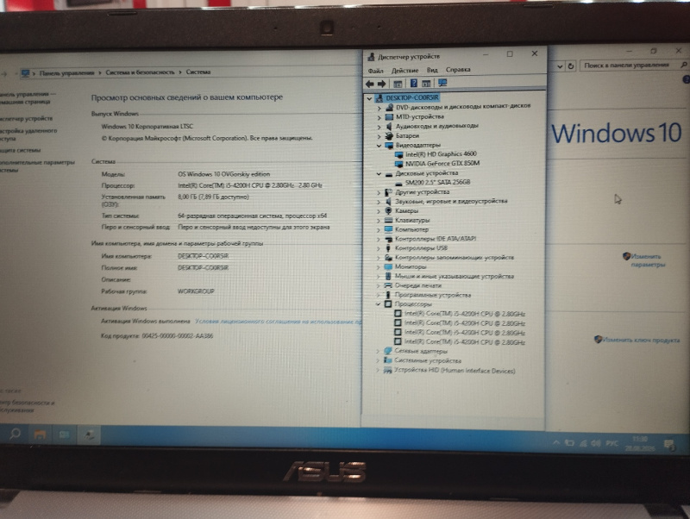This screenshot has height=519, width=690.
Task: Click Настройка удаленного доступа sidebar link
Action: 28,134
